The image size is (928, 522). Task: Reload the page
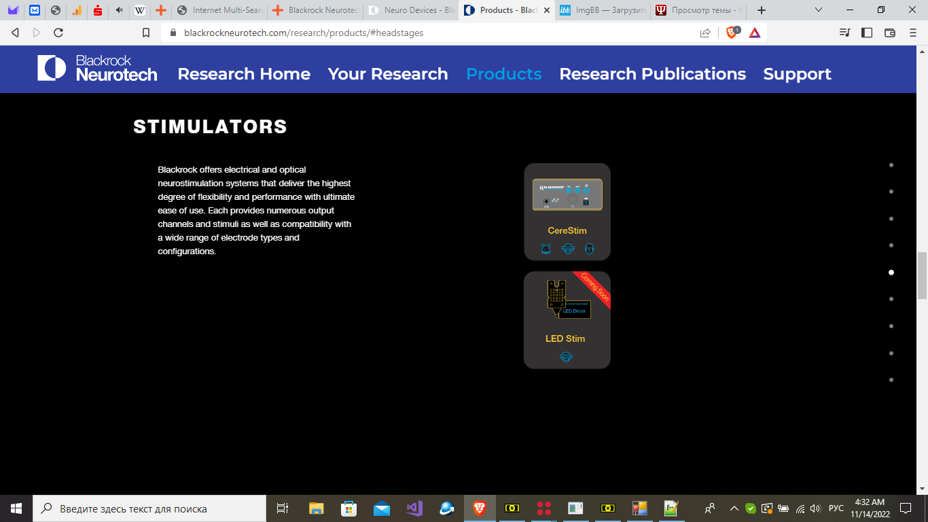point(58,33)
